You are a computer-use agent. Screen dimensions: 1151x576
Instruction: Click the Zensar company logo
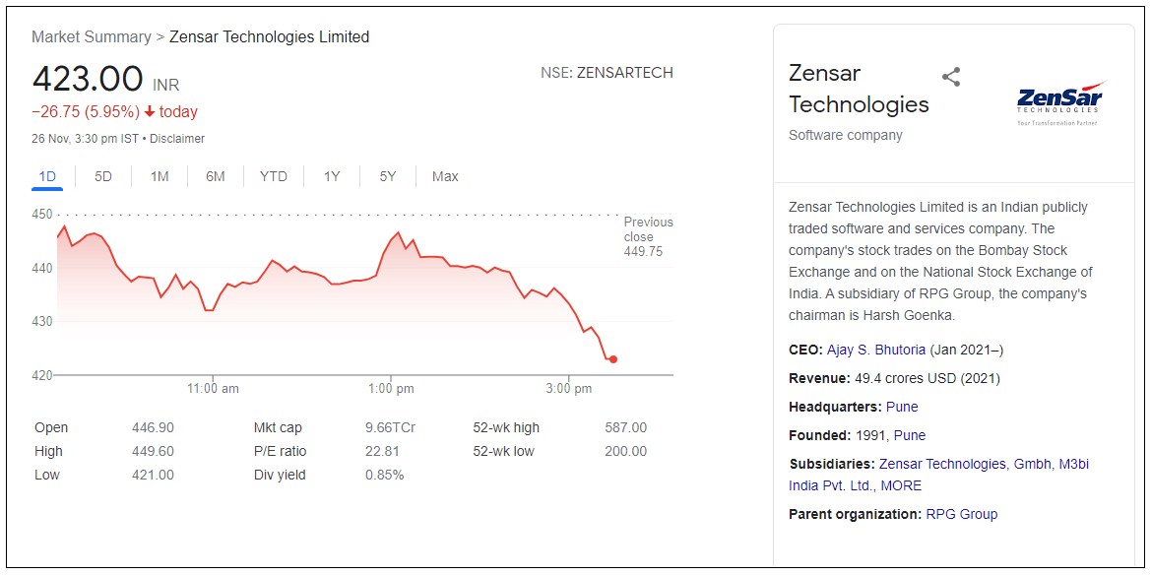[1058, 102]
